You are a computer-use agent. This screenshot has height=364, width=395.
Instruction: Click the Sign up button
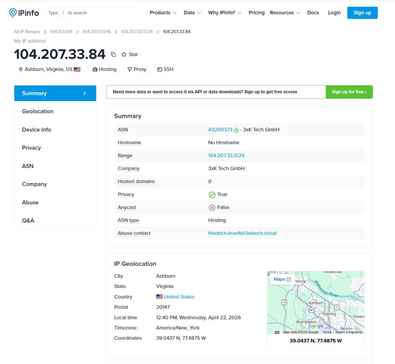tap(362, 13)
